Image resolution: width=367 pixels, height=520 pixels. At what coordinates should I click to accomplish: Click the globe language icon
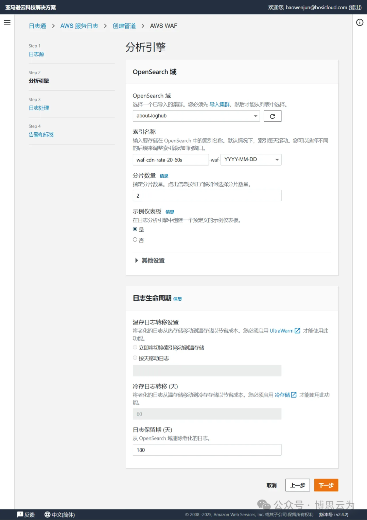[48, 515]
